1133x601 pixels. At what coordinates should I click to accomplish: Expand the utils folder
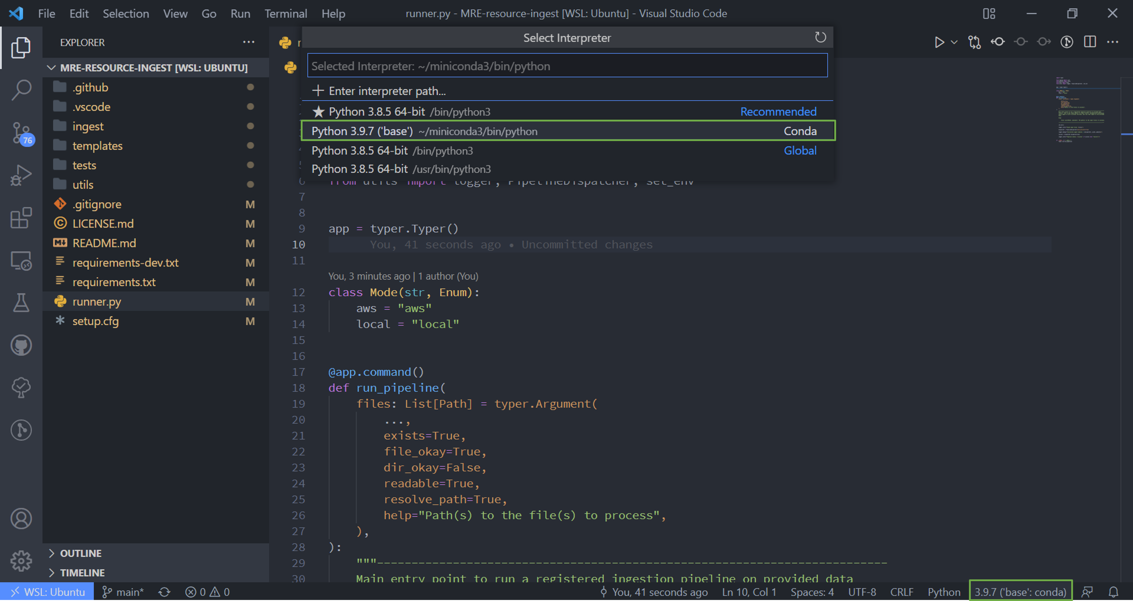156,185
